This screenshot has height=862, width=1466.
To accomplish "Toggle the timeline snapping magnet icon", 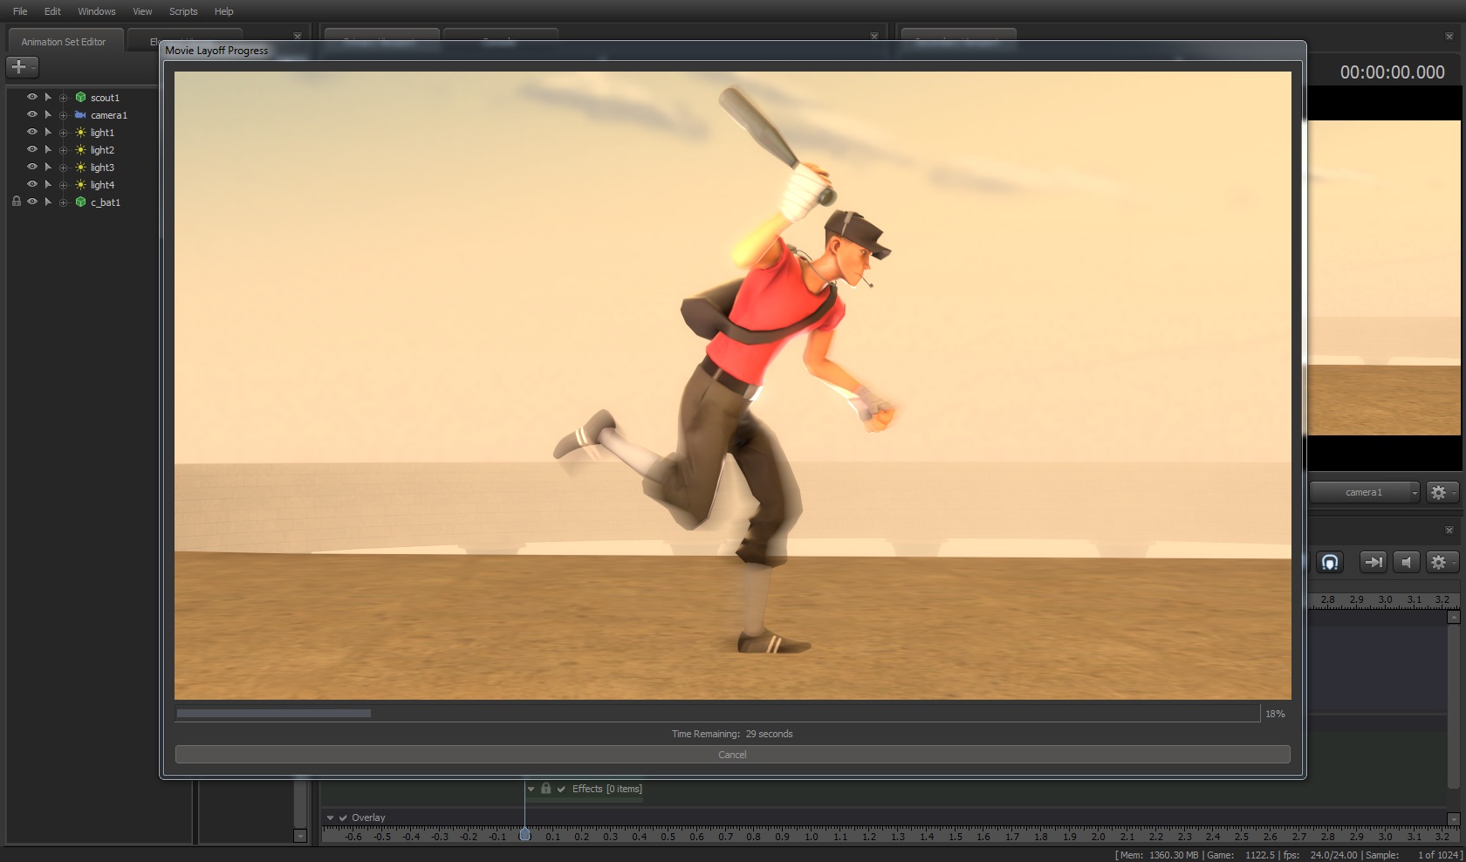I will coord(1330,563).
